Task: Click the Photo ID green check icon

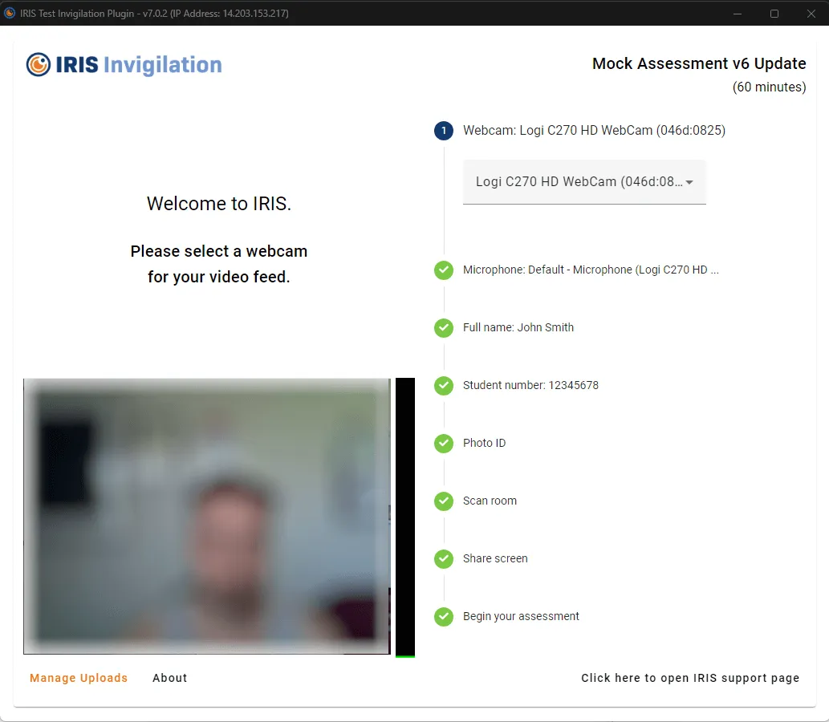Action: [x=444, y=444]
